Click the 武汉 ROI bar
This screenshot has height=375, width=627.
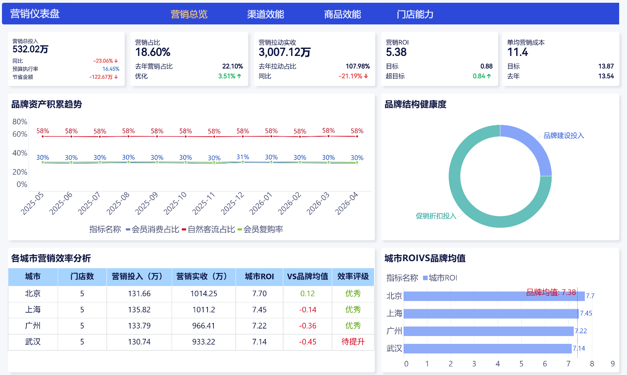click(x=488, y=348)
